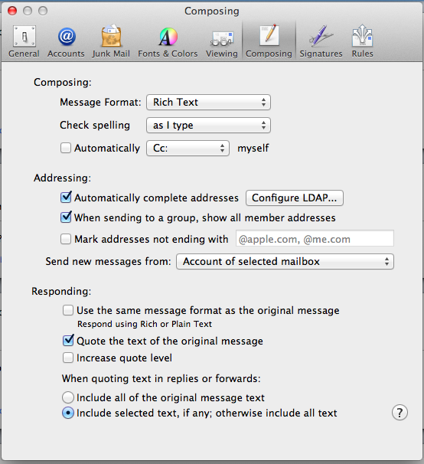
Task: Select the Composing toolbar icon
Action: 269,41
